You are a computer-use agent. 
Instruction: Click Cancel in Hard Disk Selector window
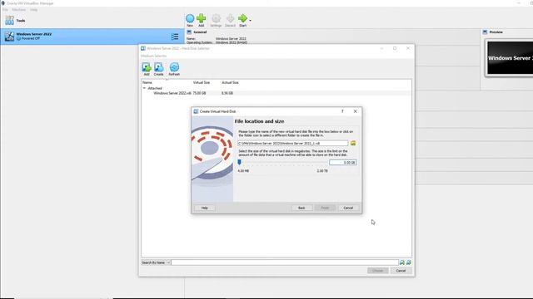point(401,271)
